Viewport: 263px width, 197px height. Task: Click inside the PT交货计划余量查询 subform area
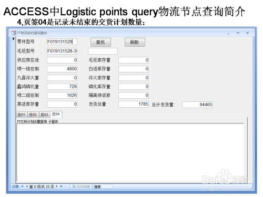click(130, 152)
